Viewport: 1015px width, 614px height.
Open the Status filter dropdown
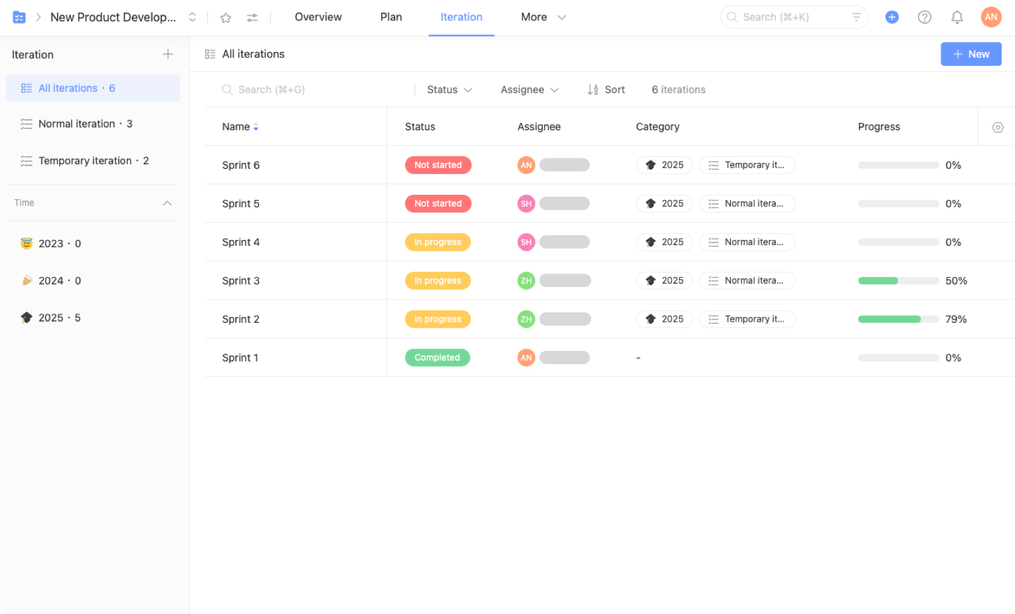(x=449, y=90)
